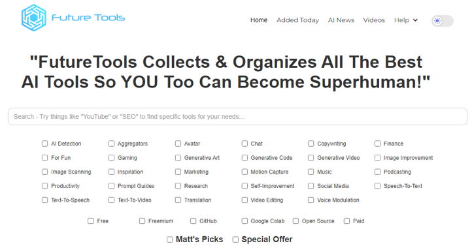Tick the Copywriting category checkbox
Screen dimensions: 472x248
click(x=311, y=144)
